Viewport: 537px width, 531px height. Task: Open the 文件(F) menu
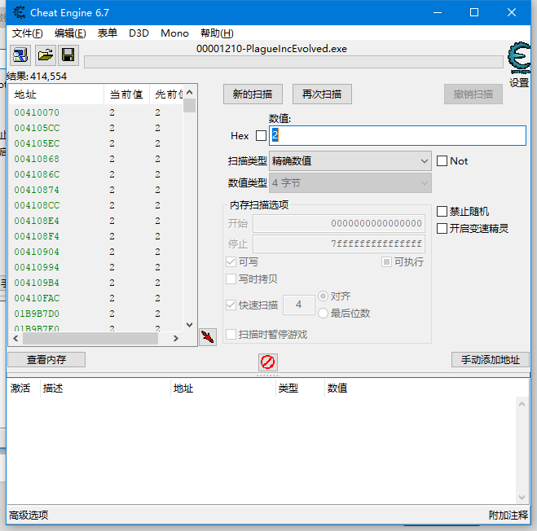[28, 33]
